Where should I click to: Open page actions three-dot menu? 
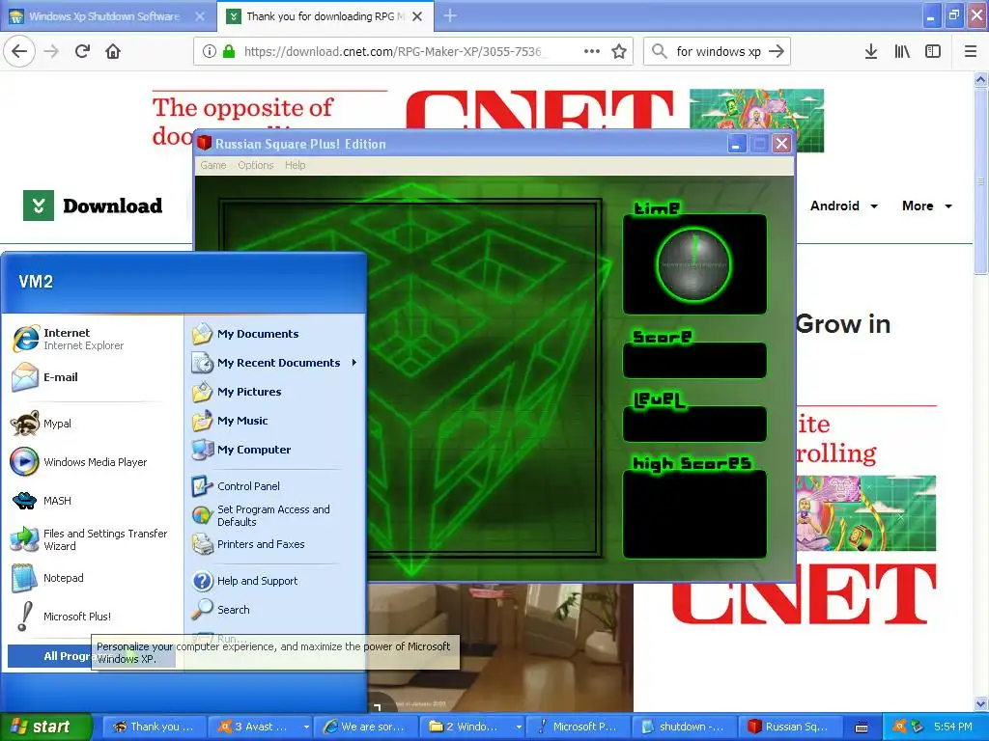(x=592, y=51)
